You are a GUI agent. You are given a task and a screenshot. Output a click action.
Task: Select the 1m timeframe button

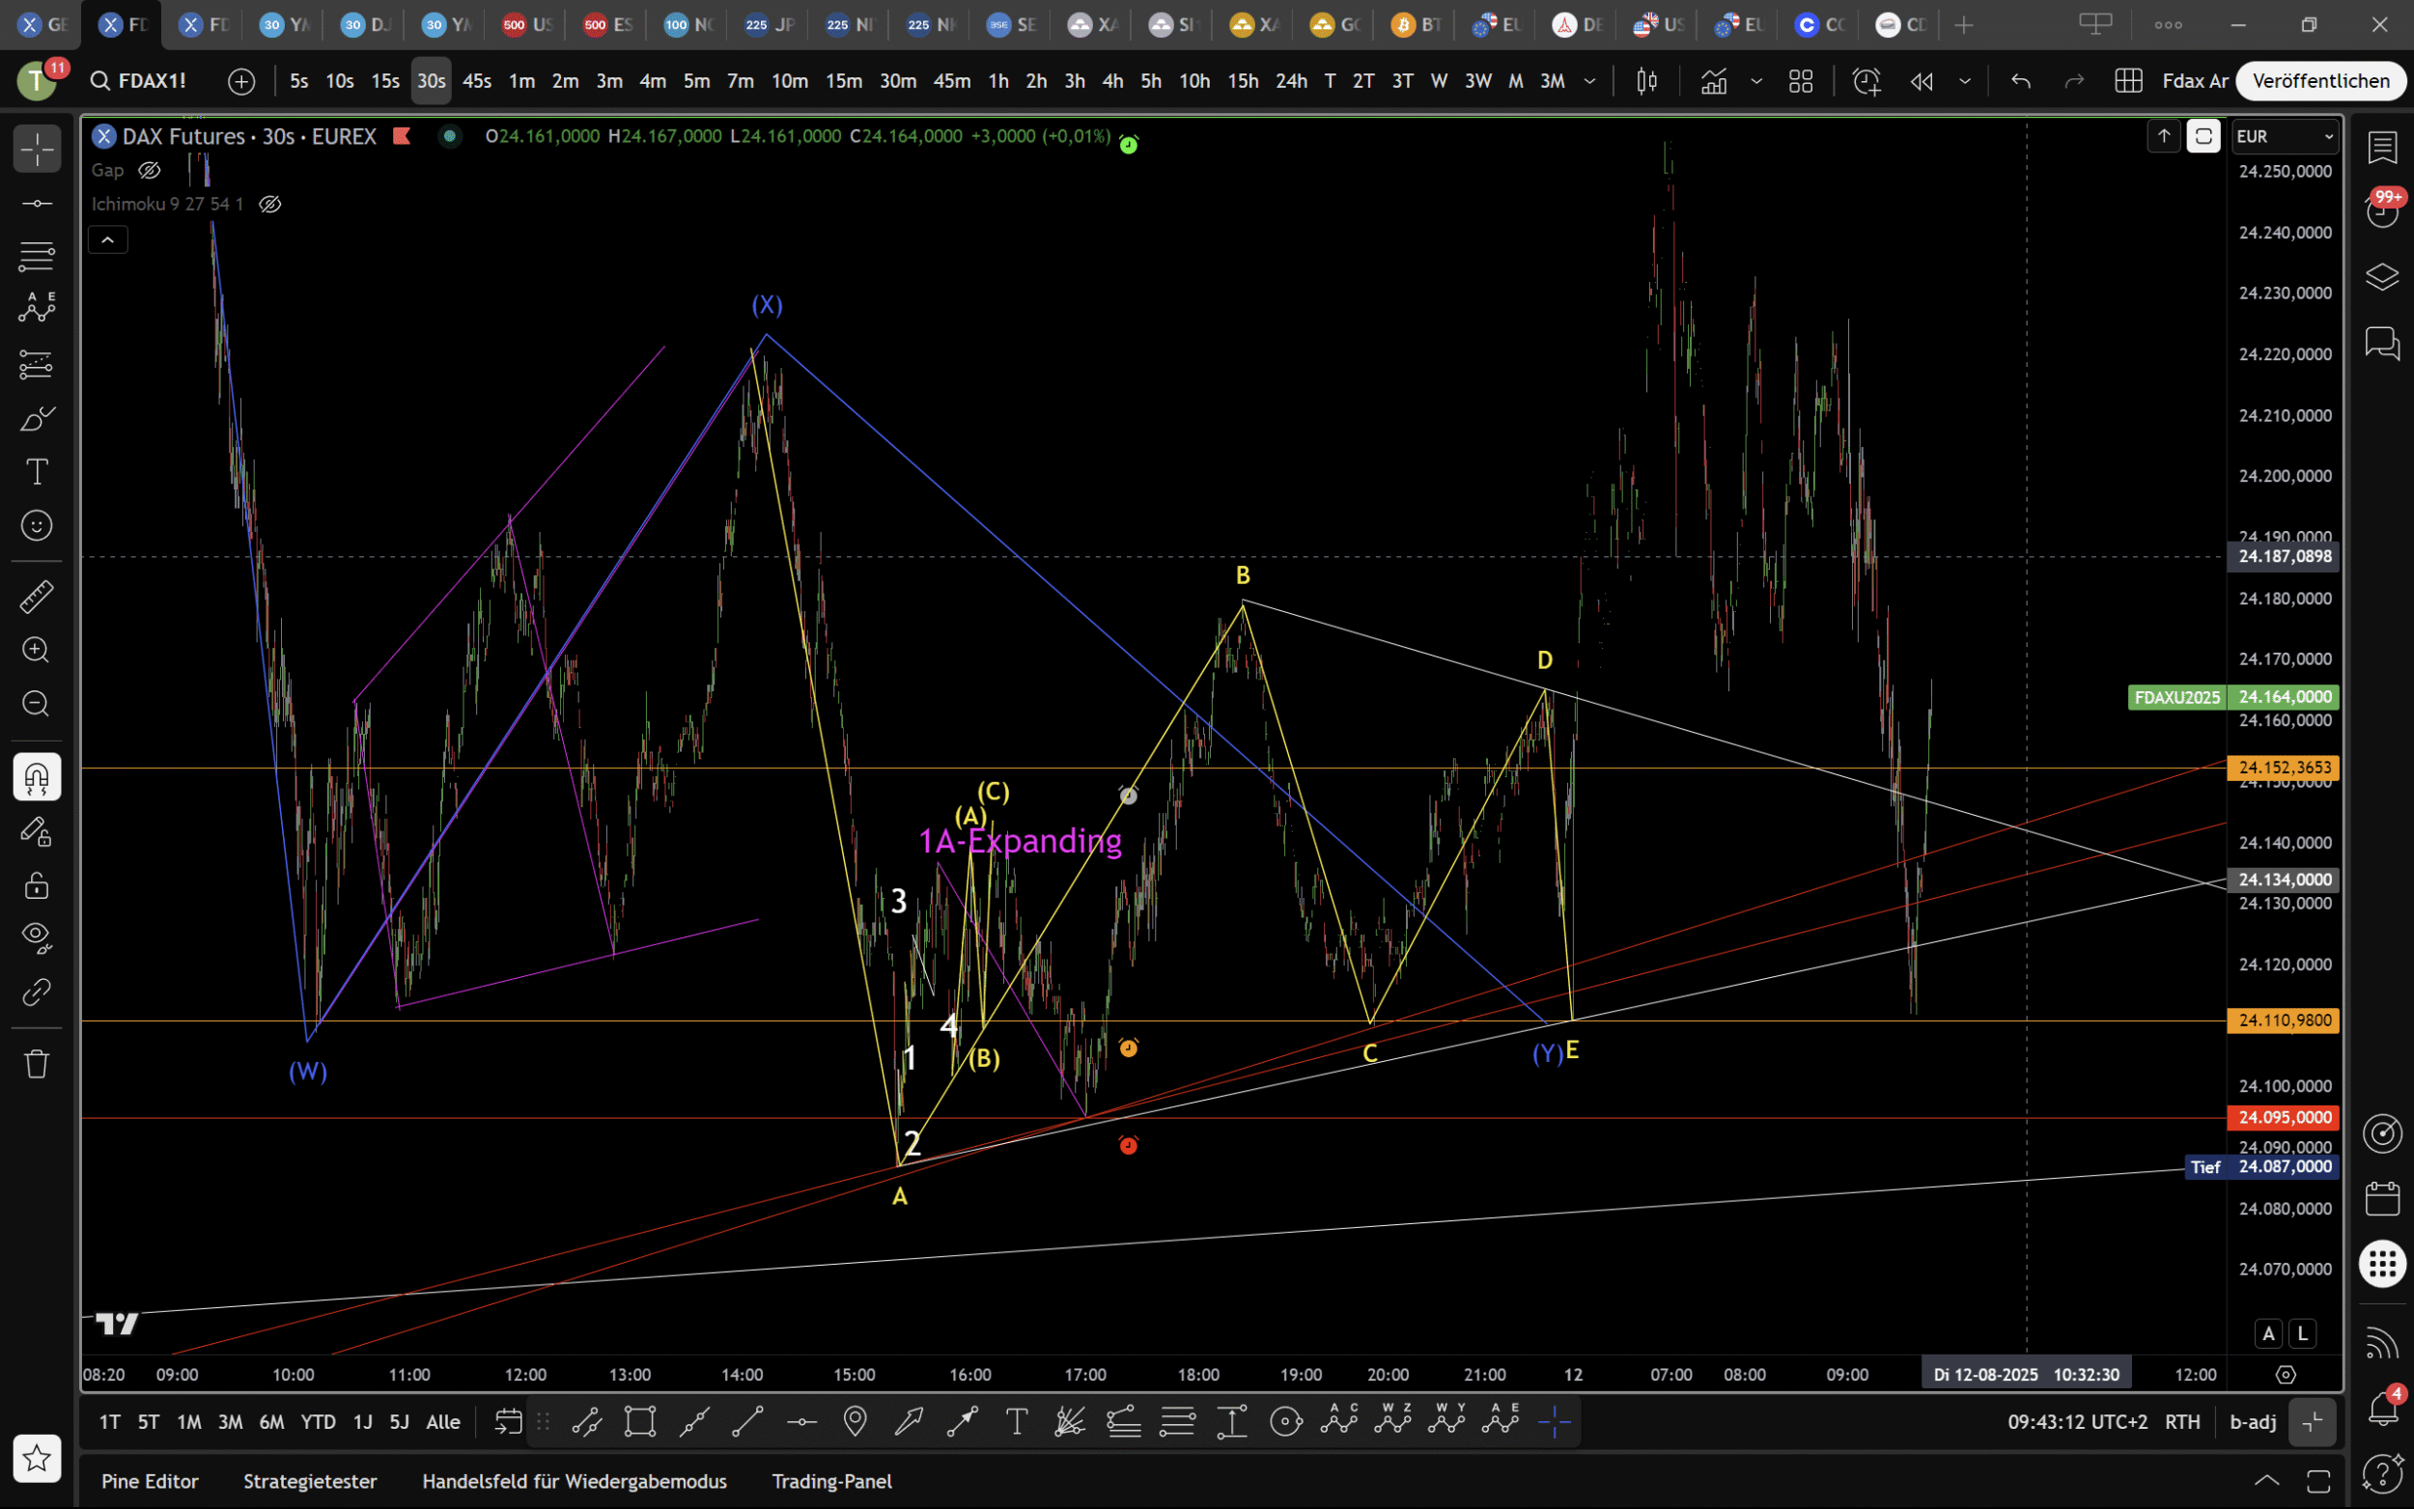pos(522,81)
